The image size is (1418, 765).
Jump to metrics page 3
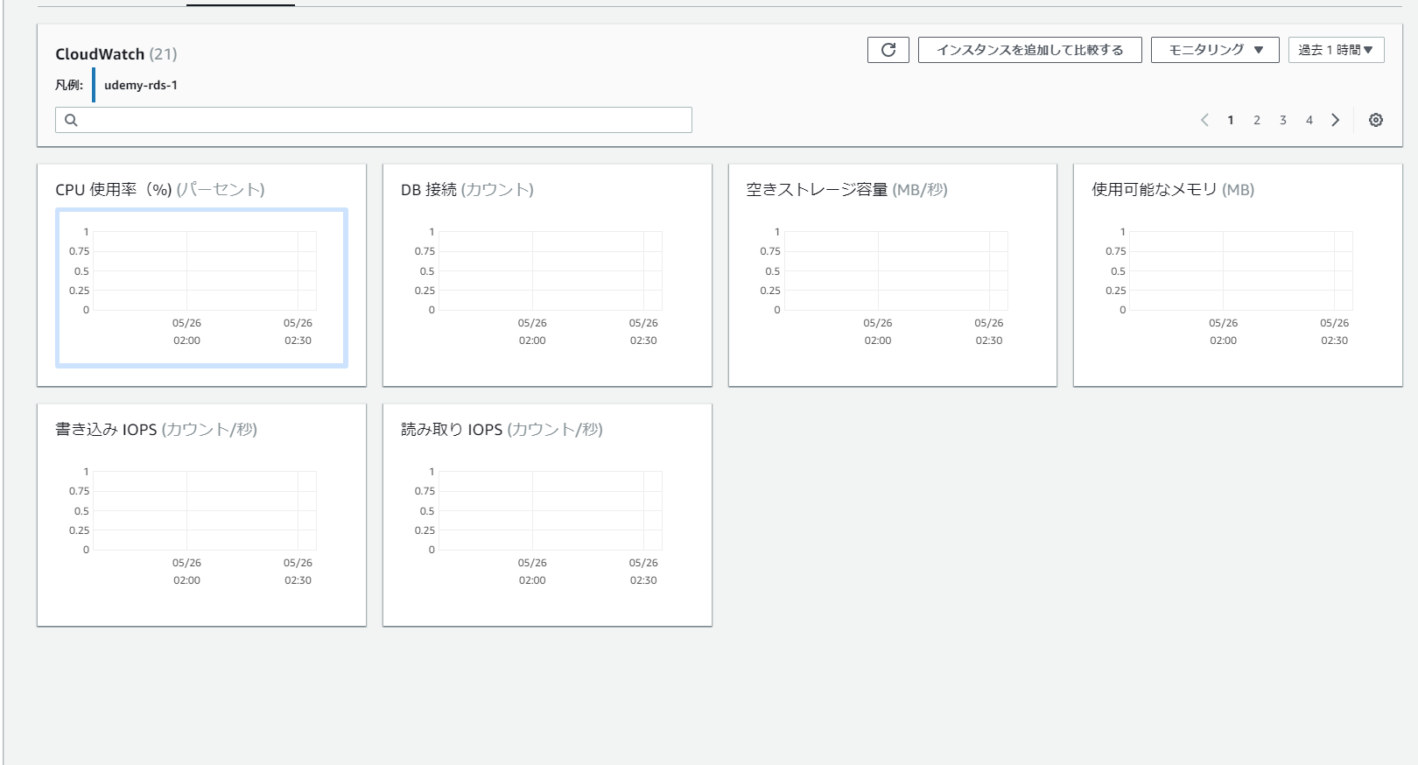[1283, 120]
